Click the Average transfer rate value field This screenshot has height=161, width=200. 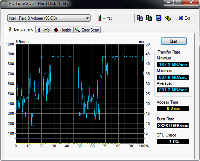[173, 90]
